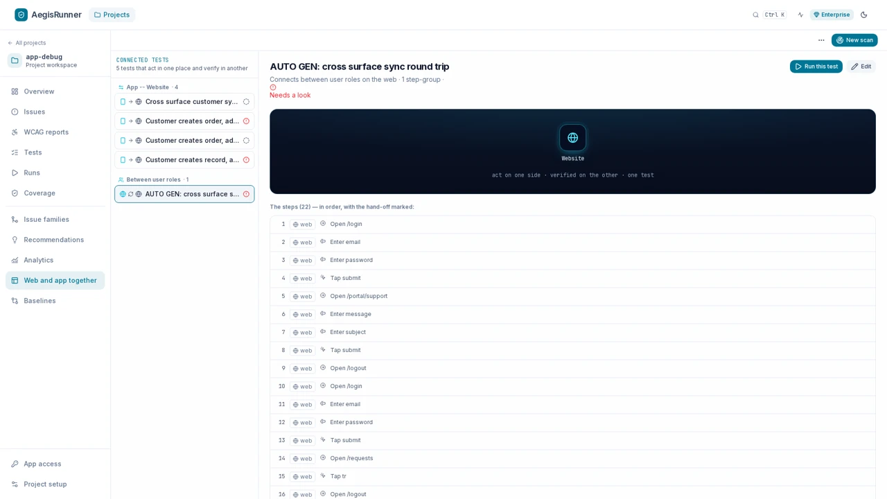
Task: Click the Overview lightbulb-style sidebar icon
Action: pos(15,91)
